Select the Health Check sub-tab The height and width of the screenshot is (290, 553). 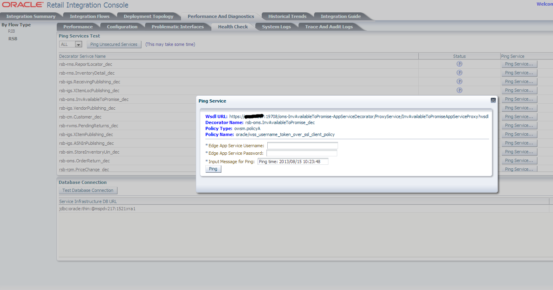coord(233,27)
